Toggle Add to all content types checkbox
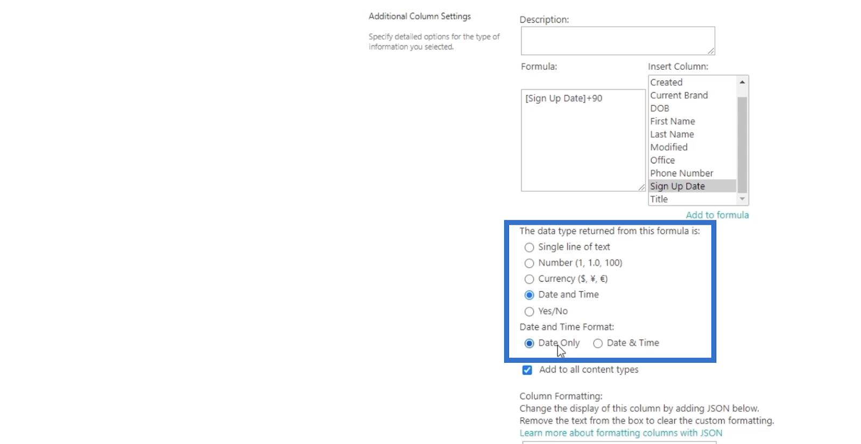 tap(527, 370)
